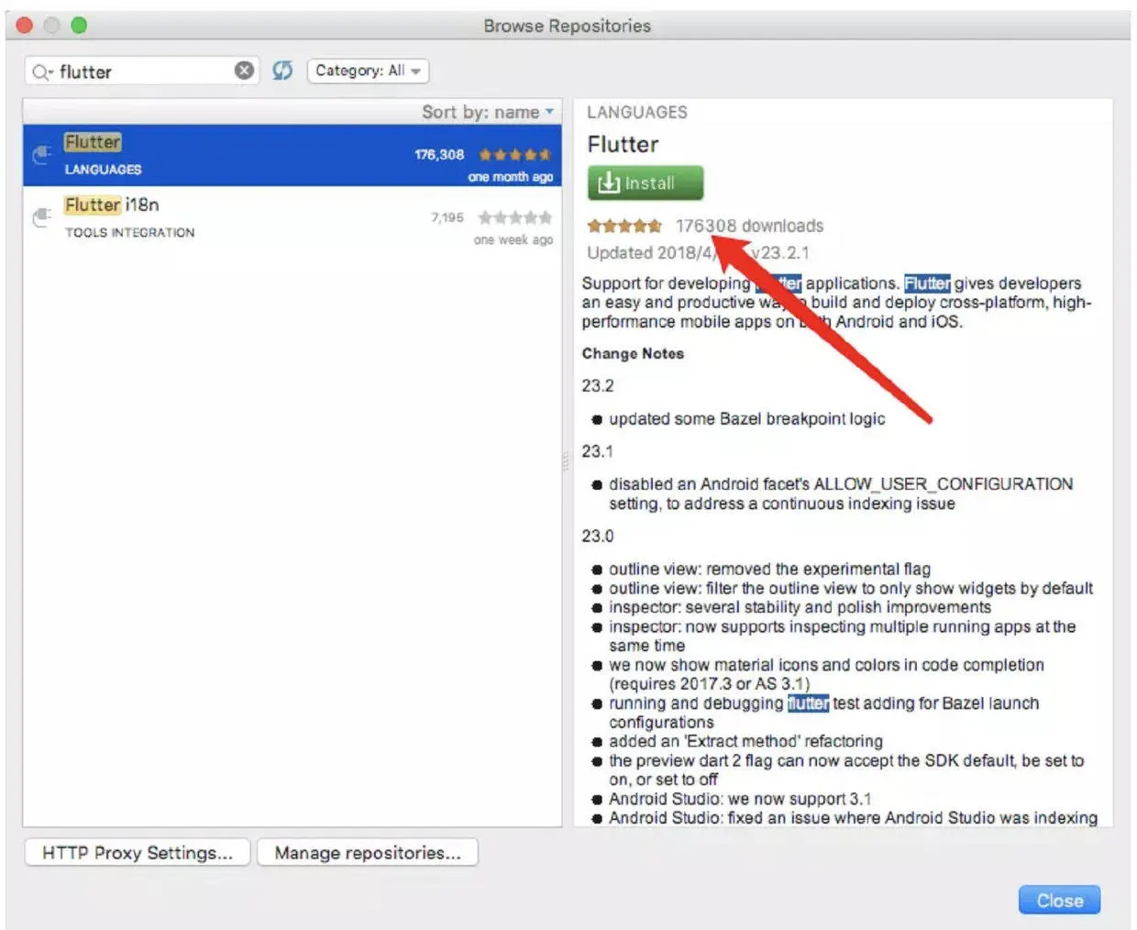Click the 7,195 download count
1137x930 pixels.
[447, 217]
